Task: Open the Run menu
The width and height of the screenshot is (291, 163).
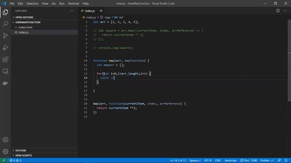Action: 62,4
